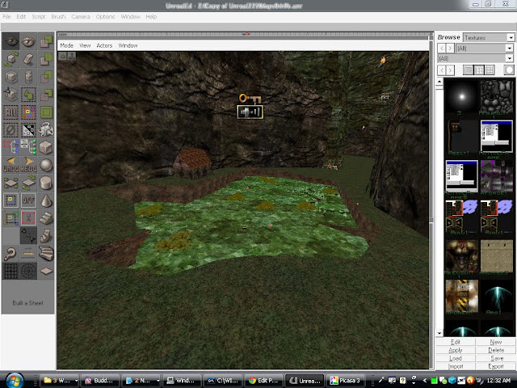Screen dimensions: 517x388
Task: Open the viewport View menu
Action: pyautogui.click(x=85, y=45)
